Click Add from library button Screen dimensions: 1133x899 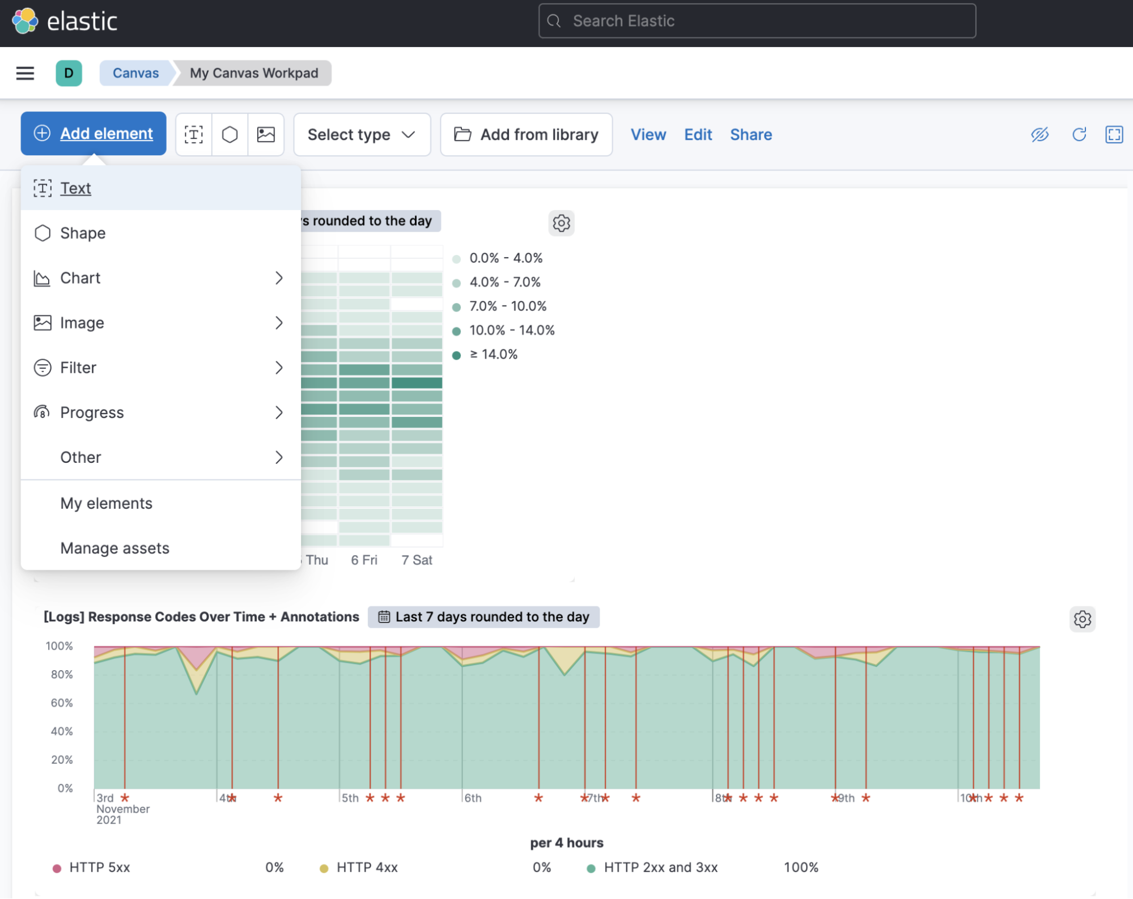click(526, 134)
